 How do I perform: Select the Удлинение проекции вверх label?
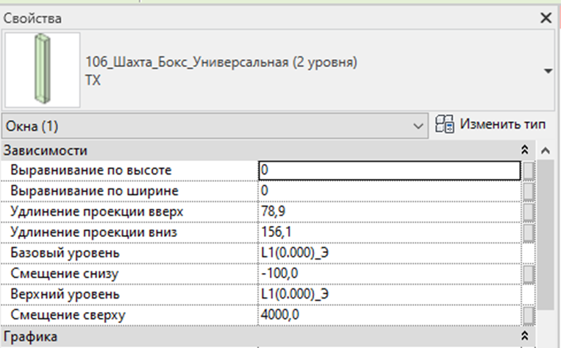coord(96,212)
